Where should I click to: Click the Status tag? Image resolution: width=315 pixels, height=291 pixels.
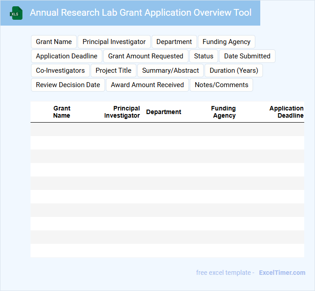(x=204, y=56)
